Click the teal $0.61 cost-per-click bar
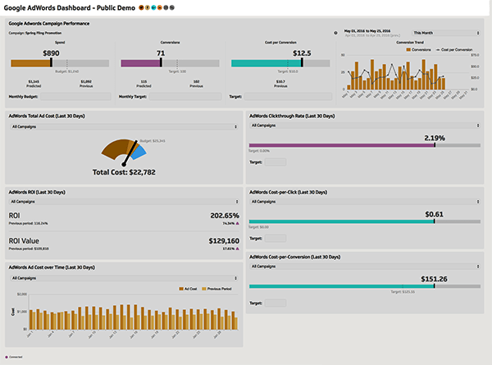492x365 pixels. click(x=341, y=221)
